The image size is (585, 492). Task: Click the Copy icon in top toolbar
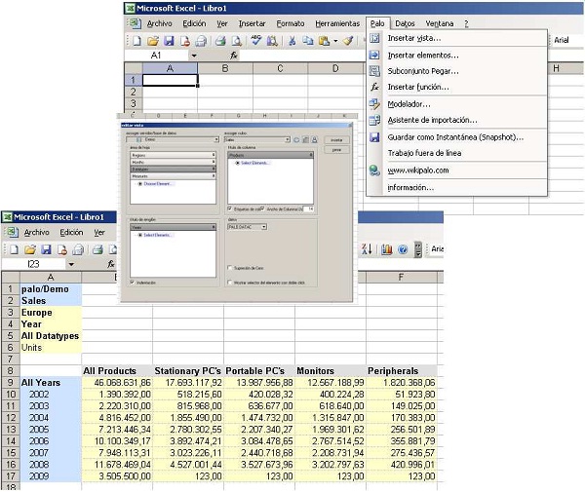[x=308, y=41]
